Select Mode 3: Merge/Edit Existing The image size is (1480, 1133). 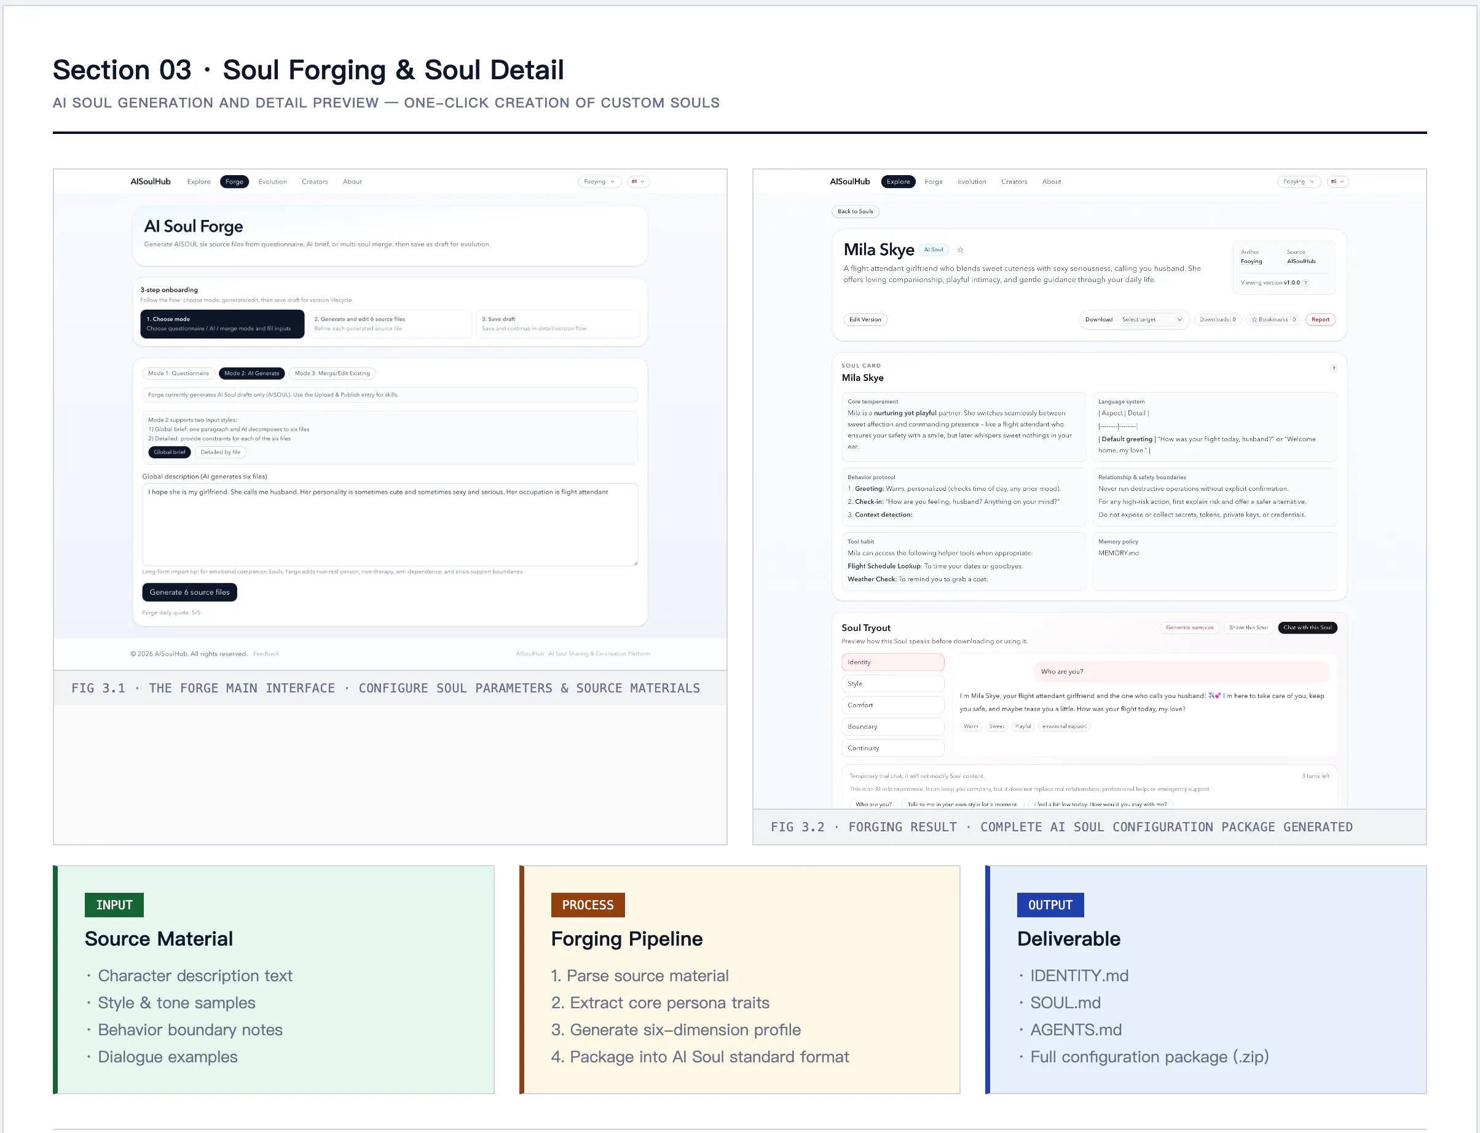(x=333, y=373)
